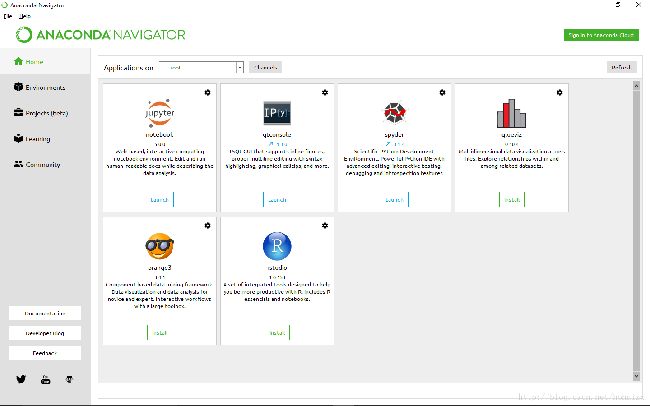Switch to Projects (beta) tab

[x=45, y=113]
